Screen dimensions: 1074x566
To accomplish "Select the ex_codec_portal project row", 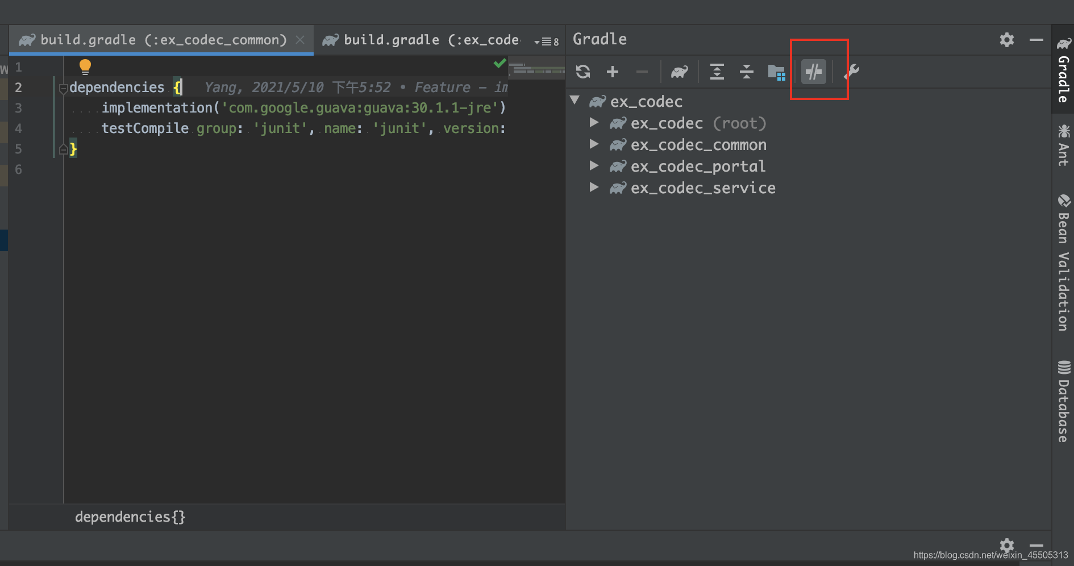I will pos(808,167).
